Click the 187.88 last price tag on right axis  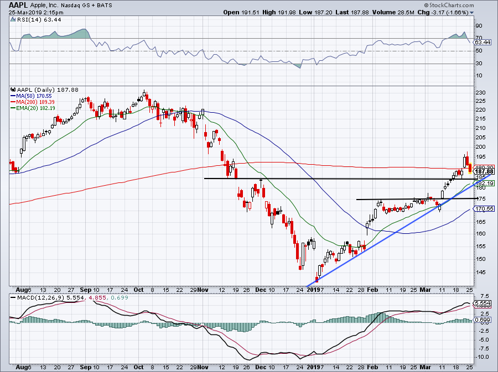tap(485, 171)
